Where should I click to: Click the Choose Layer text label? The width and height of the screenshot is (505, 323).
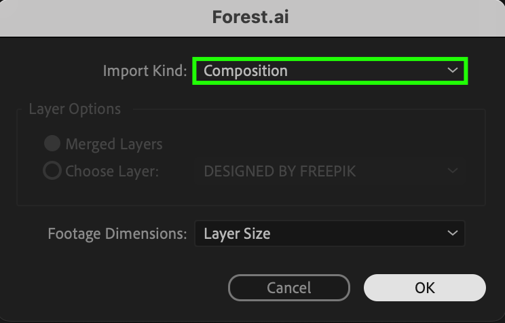click(x=112, y=171)
